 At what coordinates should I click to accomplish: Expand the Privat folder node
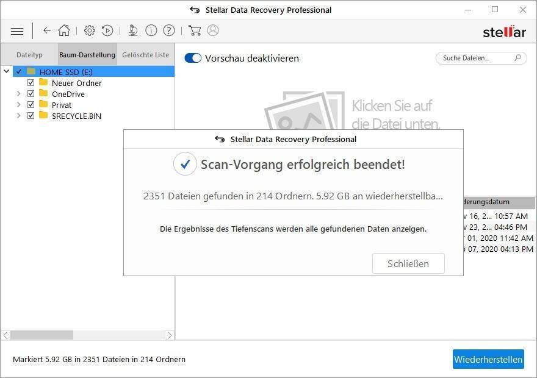(18, 105)
